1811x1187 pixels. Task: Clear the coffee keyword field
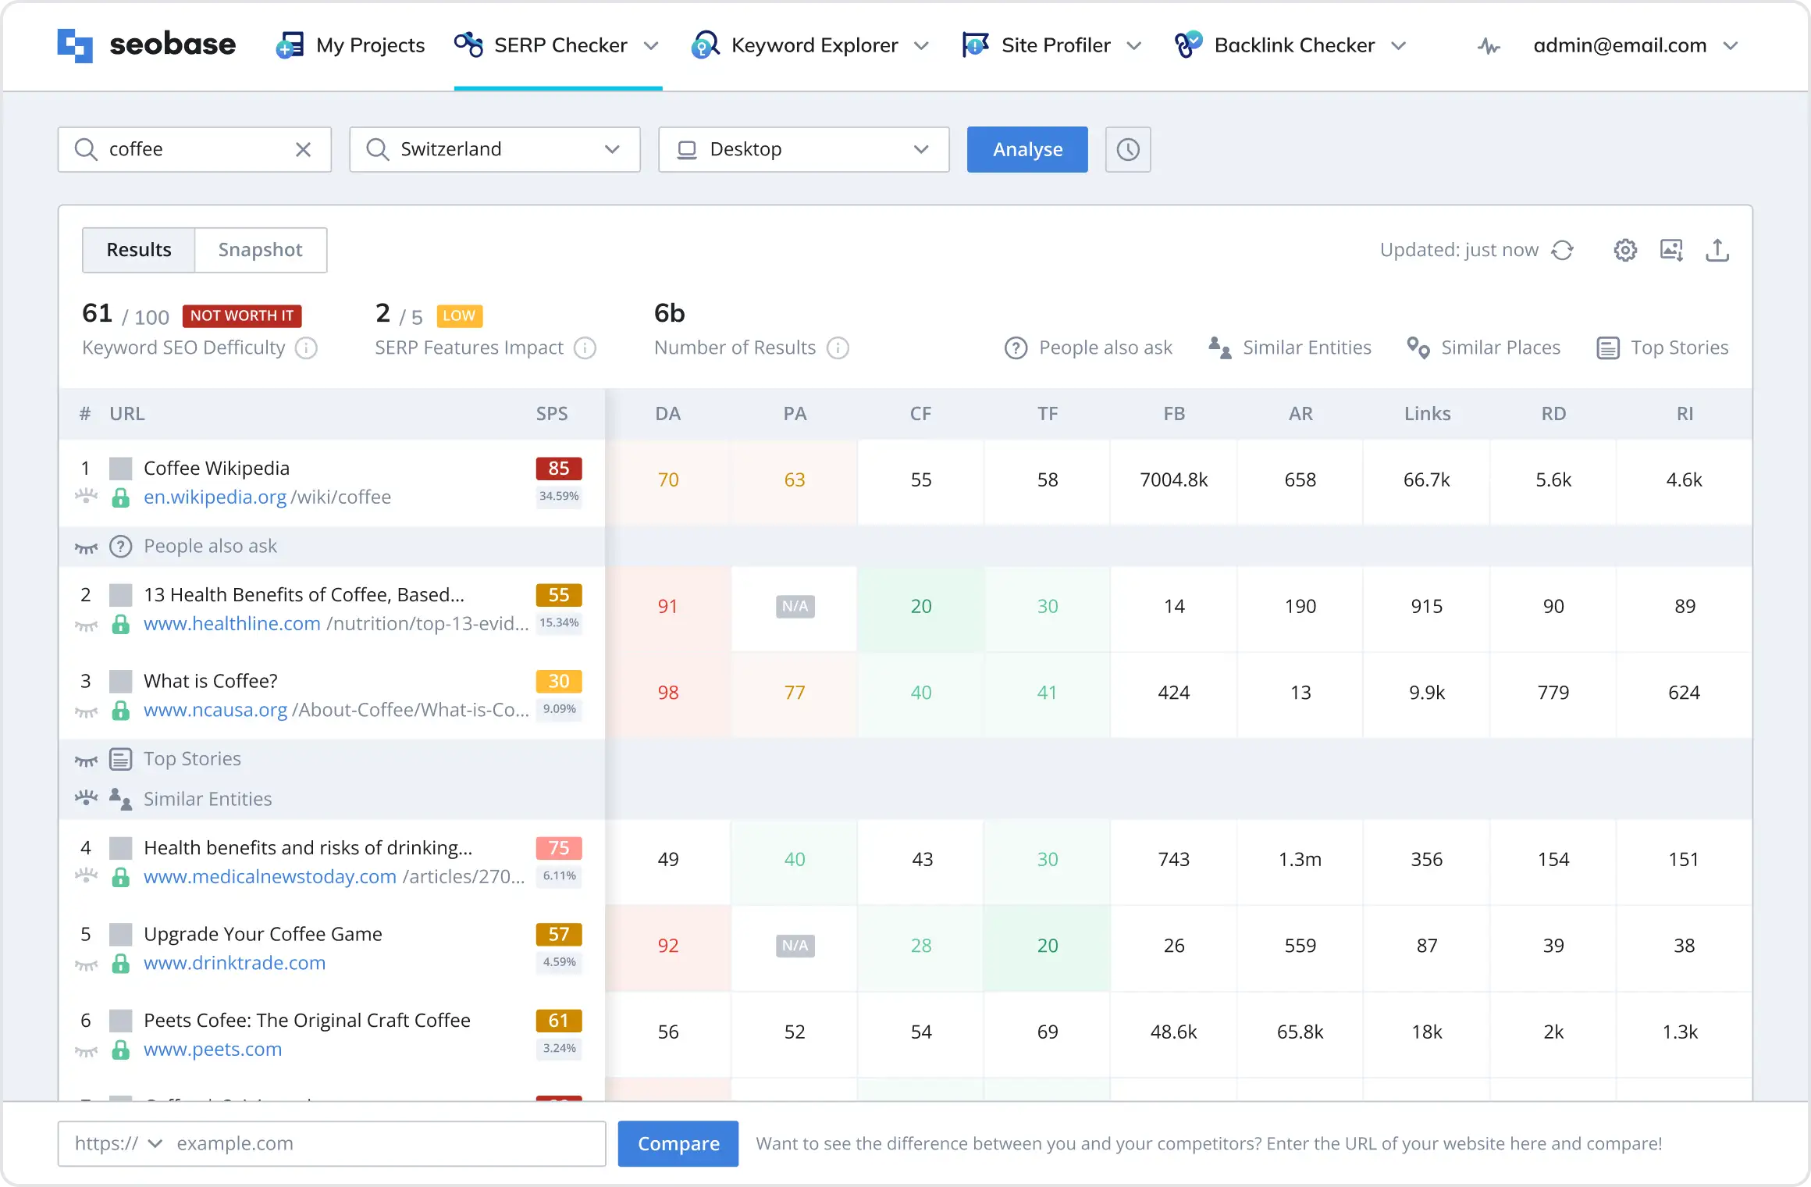pyautogui.click(x=304, y=149)
